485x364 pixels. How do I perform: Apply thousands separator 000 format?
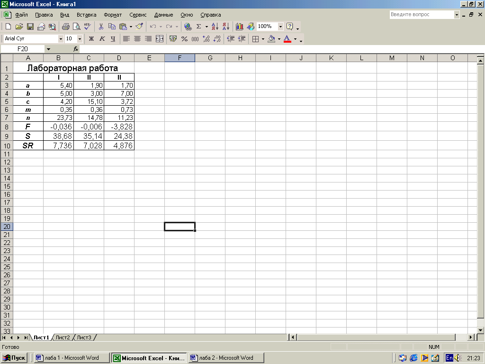point(195,39)
